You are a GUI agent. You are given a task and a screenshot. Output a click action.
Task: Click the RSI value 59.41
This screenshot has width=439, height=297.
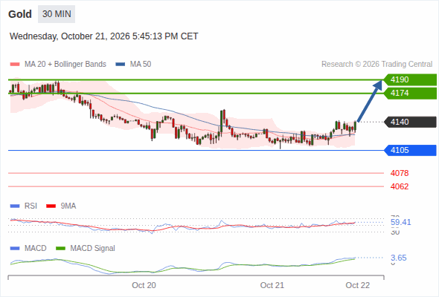(401, 223)
